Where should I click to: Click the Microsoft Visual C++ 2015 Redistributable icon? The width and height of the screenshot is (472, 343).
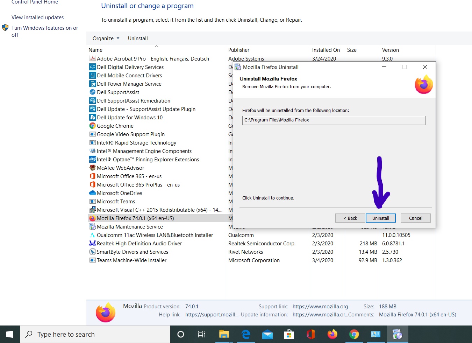tap(93, 210)
